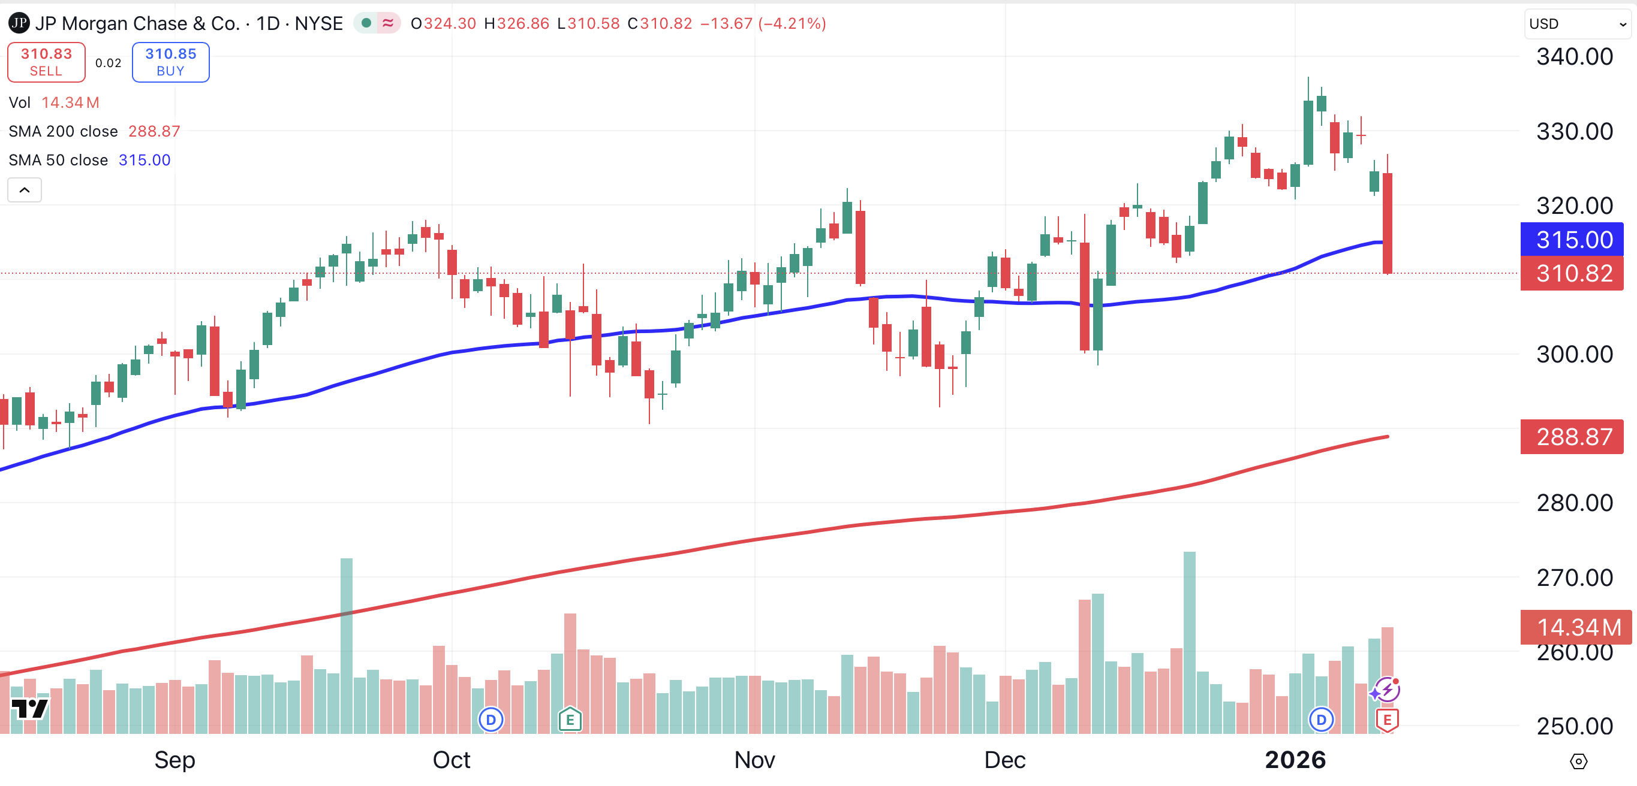The image size is (1637, 786).
Task: Click the purple lightning bolt icon
Action: click(1385, 690)
